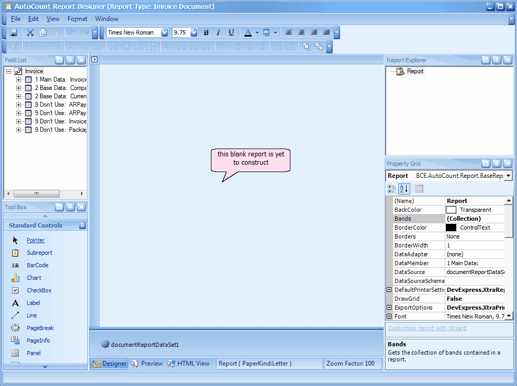Switch Property Grid to alphabetical sorting

pos(404,189)
